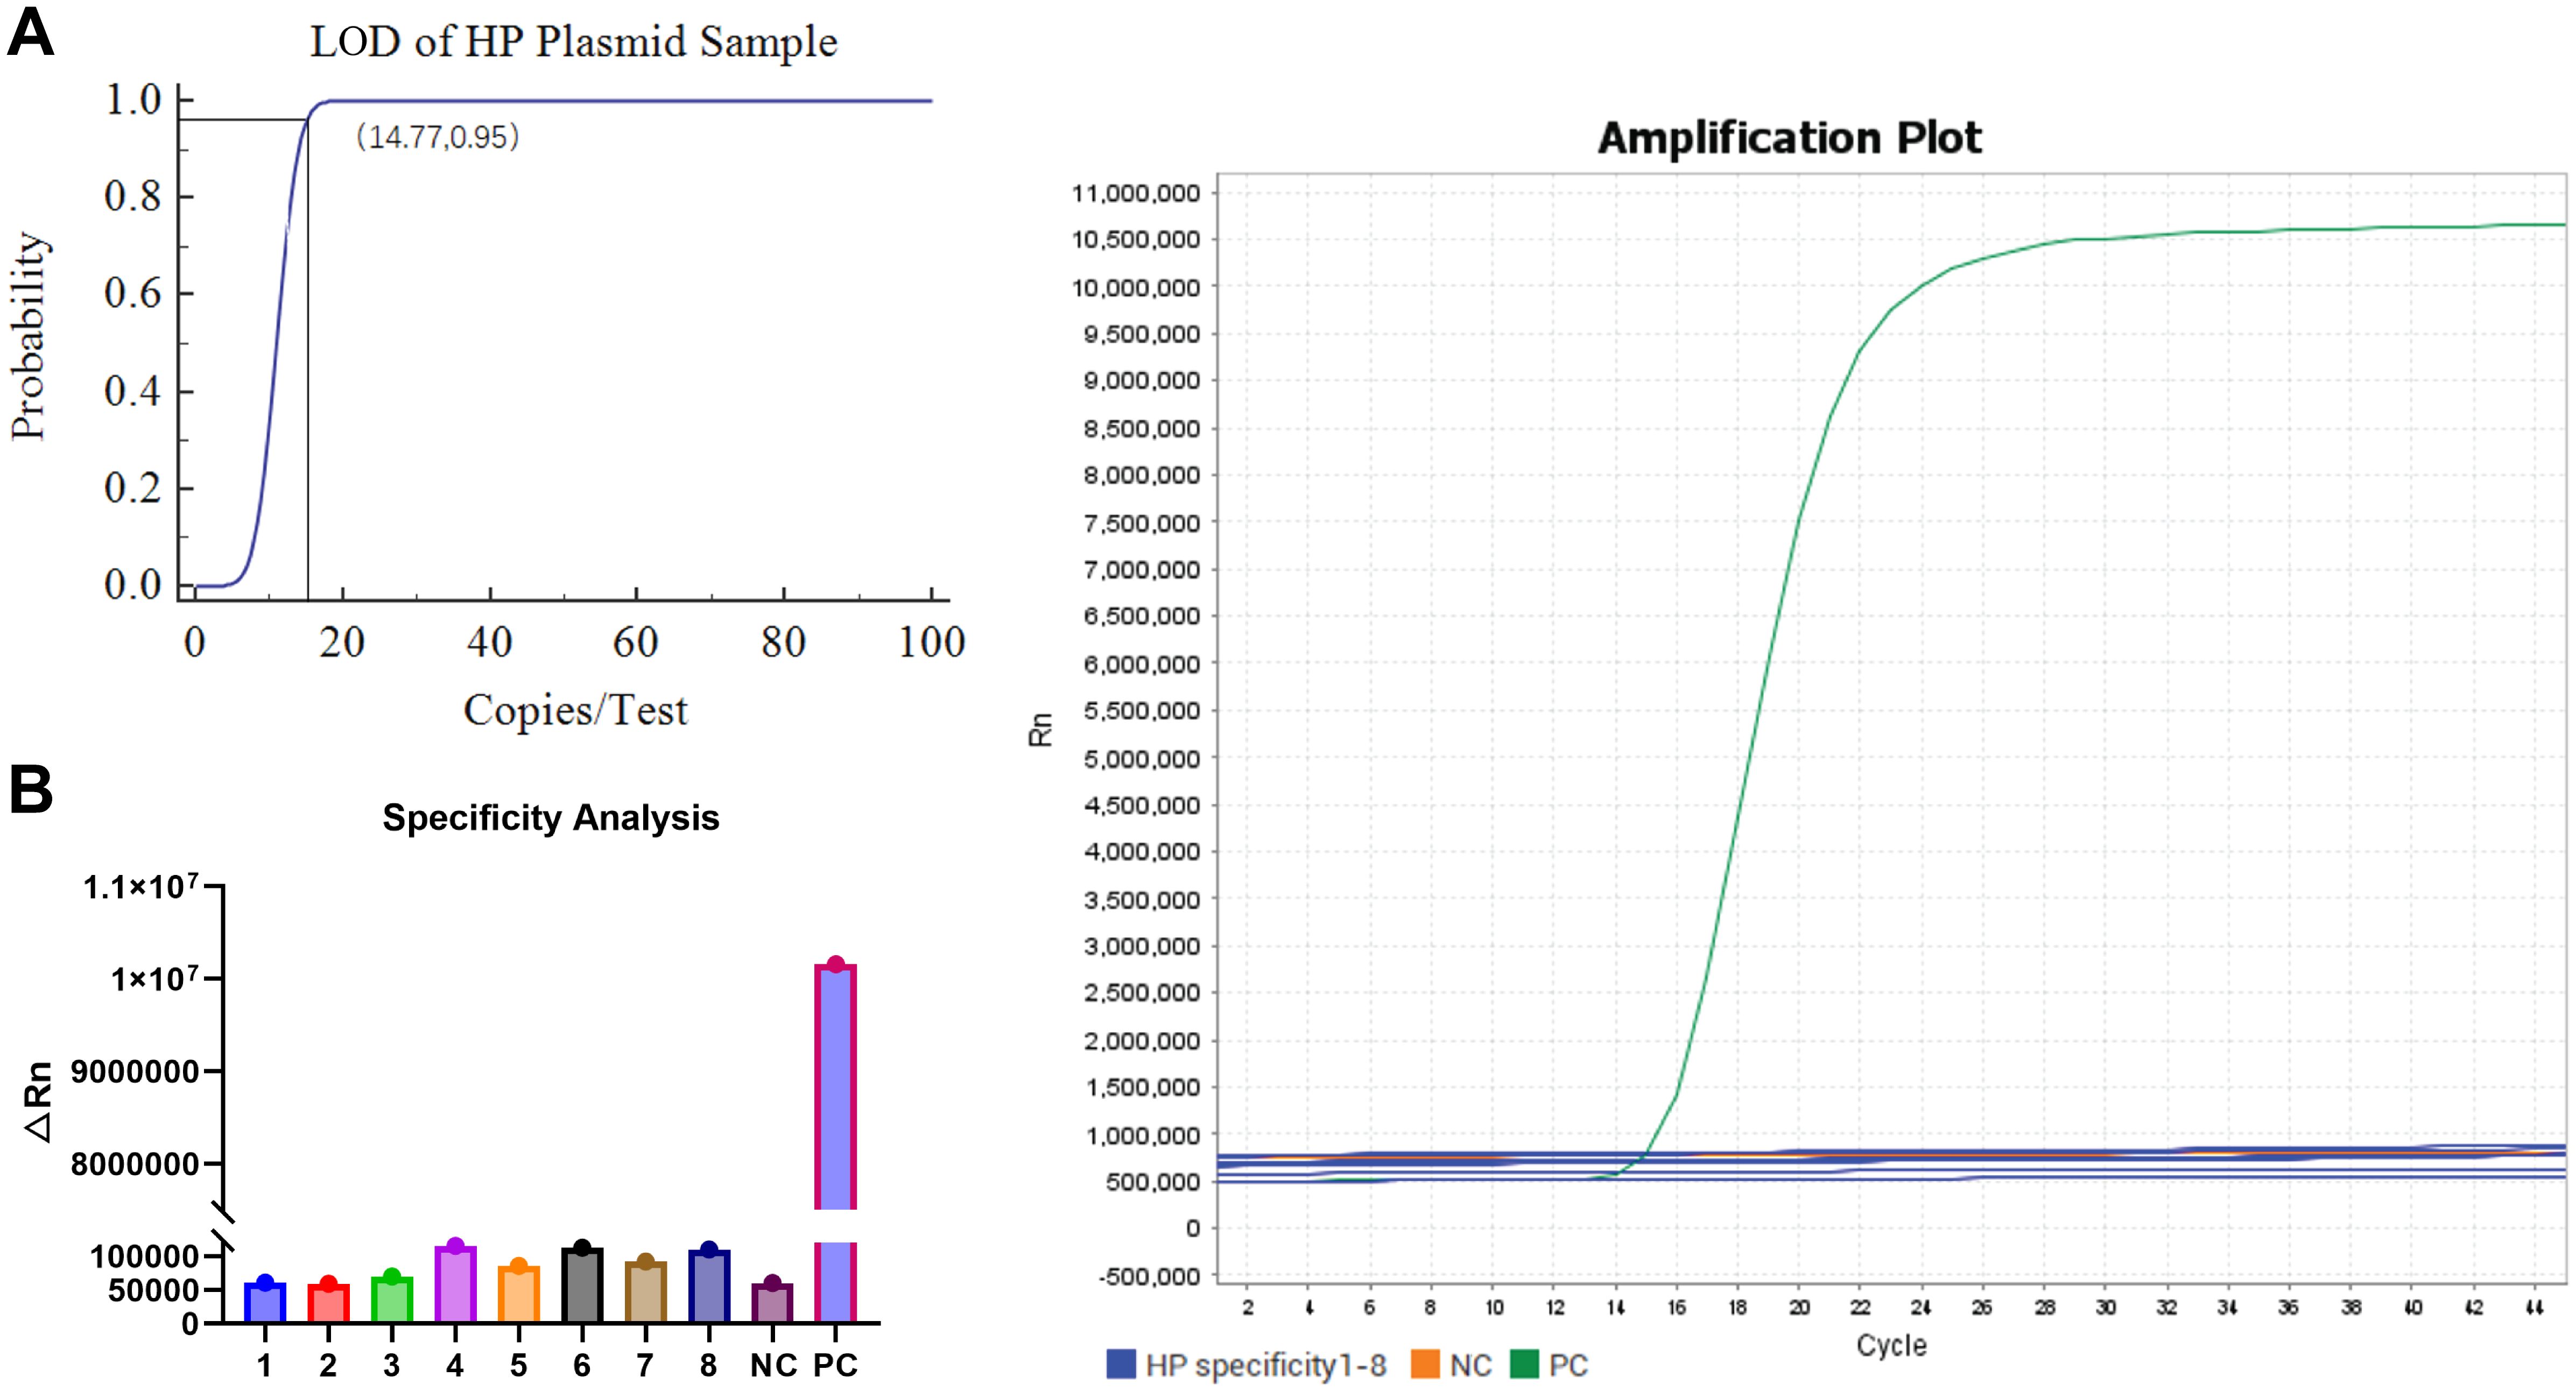Click the '60' value on Copies/Test axis
Viewport: 2576px width, 1391px height.
[x=636, y=642]
